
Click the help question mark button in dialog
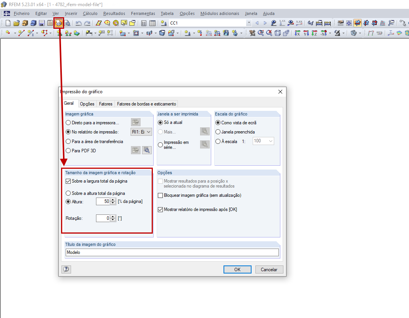click(x=66, y=269)
